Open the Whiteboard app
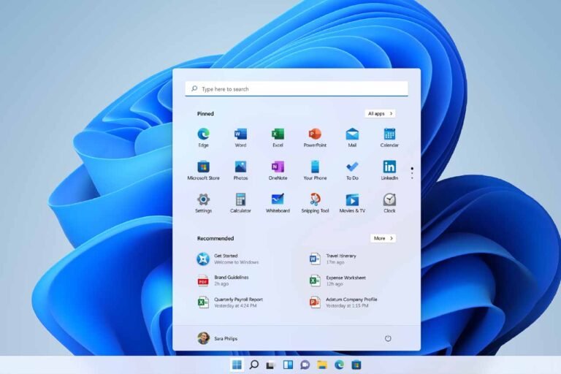This screenshot has width=561, height=374. click(x=278, y=203)
